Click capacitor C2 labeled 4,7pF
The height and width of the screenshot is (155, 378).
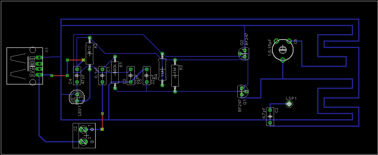point(270,116)
